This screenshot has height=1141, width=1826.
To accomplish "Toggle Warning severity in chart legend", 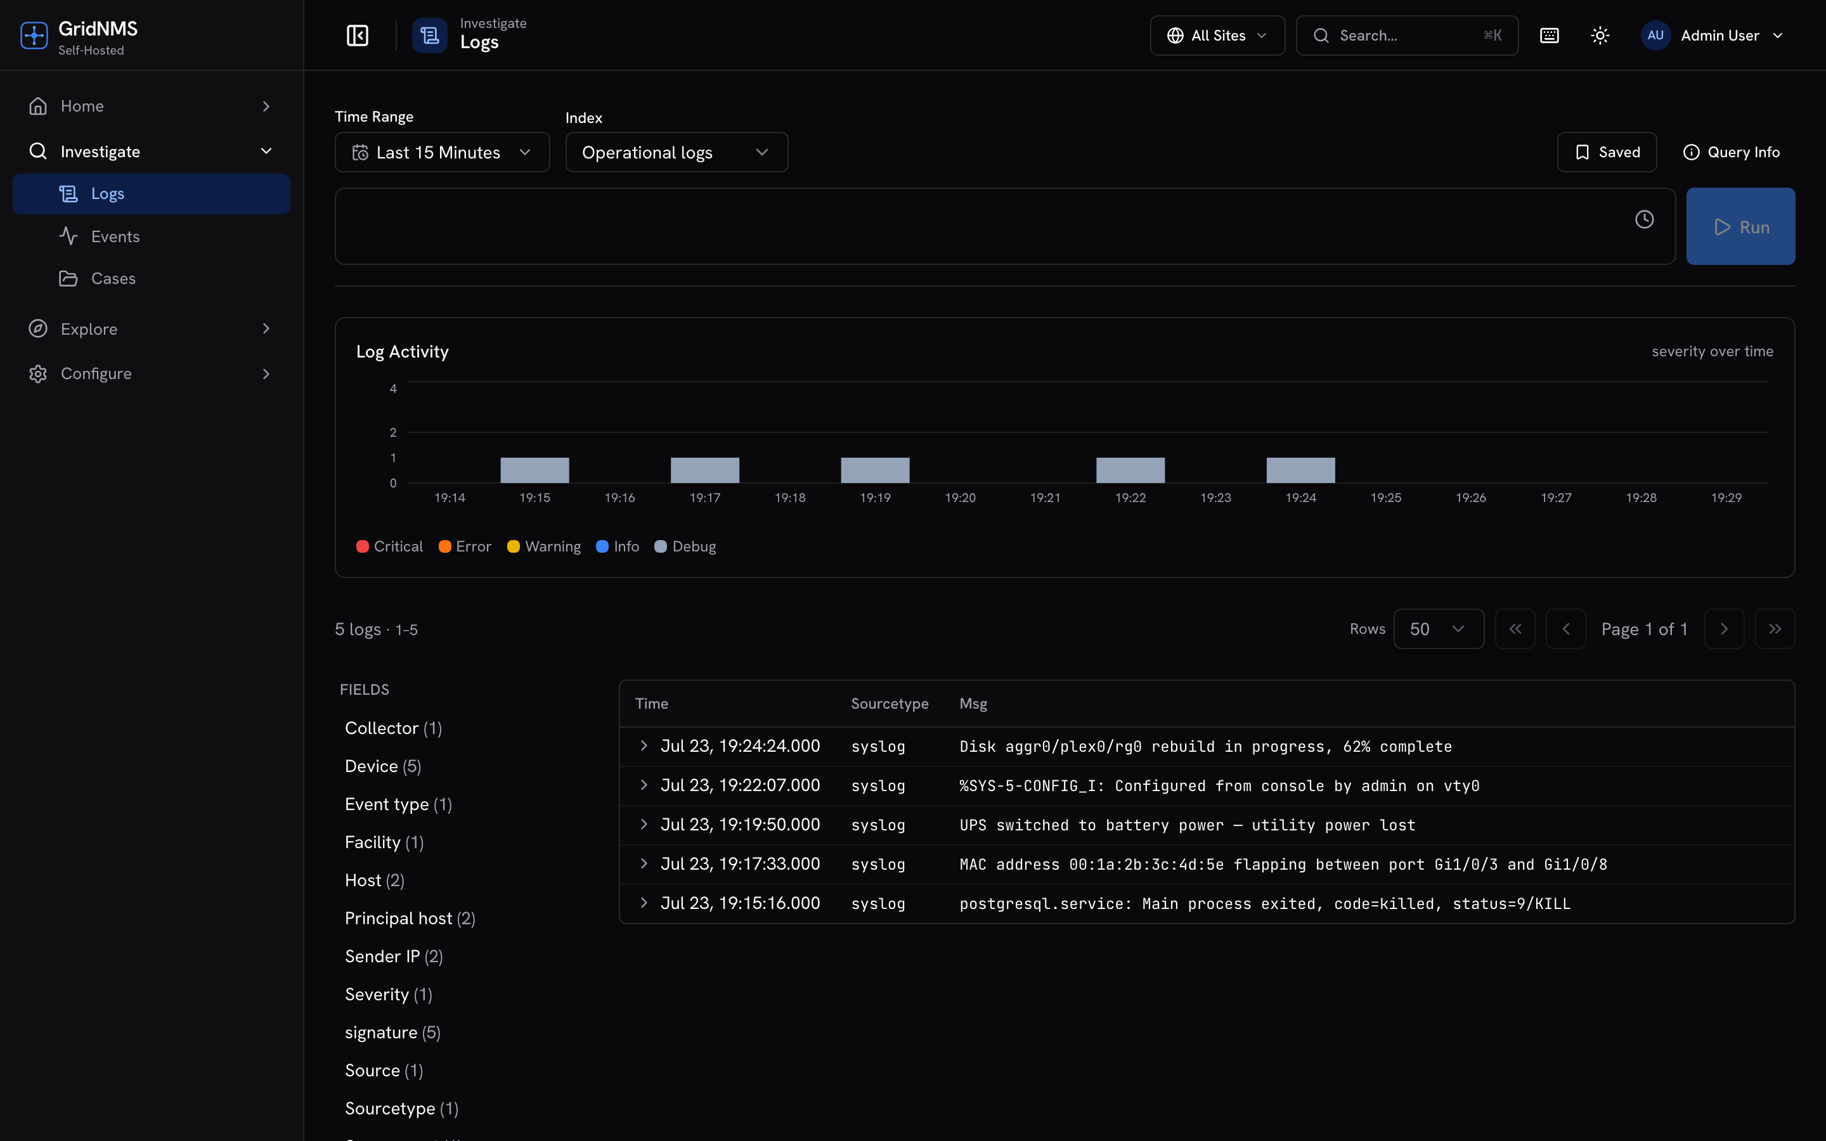I will coord(544,546).
